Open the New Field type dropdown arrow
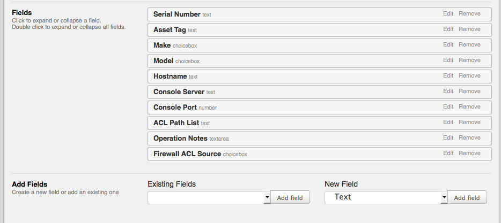Viewport: 501px width, 223px height. (444, 197)
